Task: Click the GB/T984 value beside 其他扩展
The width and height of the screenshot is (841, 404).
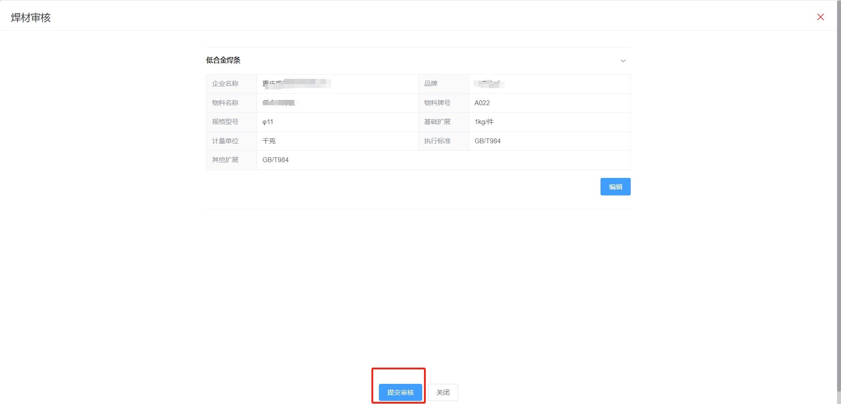Action: point(276,160)
